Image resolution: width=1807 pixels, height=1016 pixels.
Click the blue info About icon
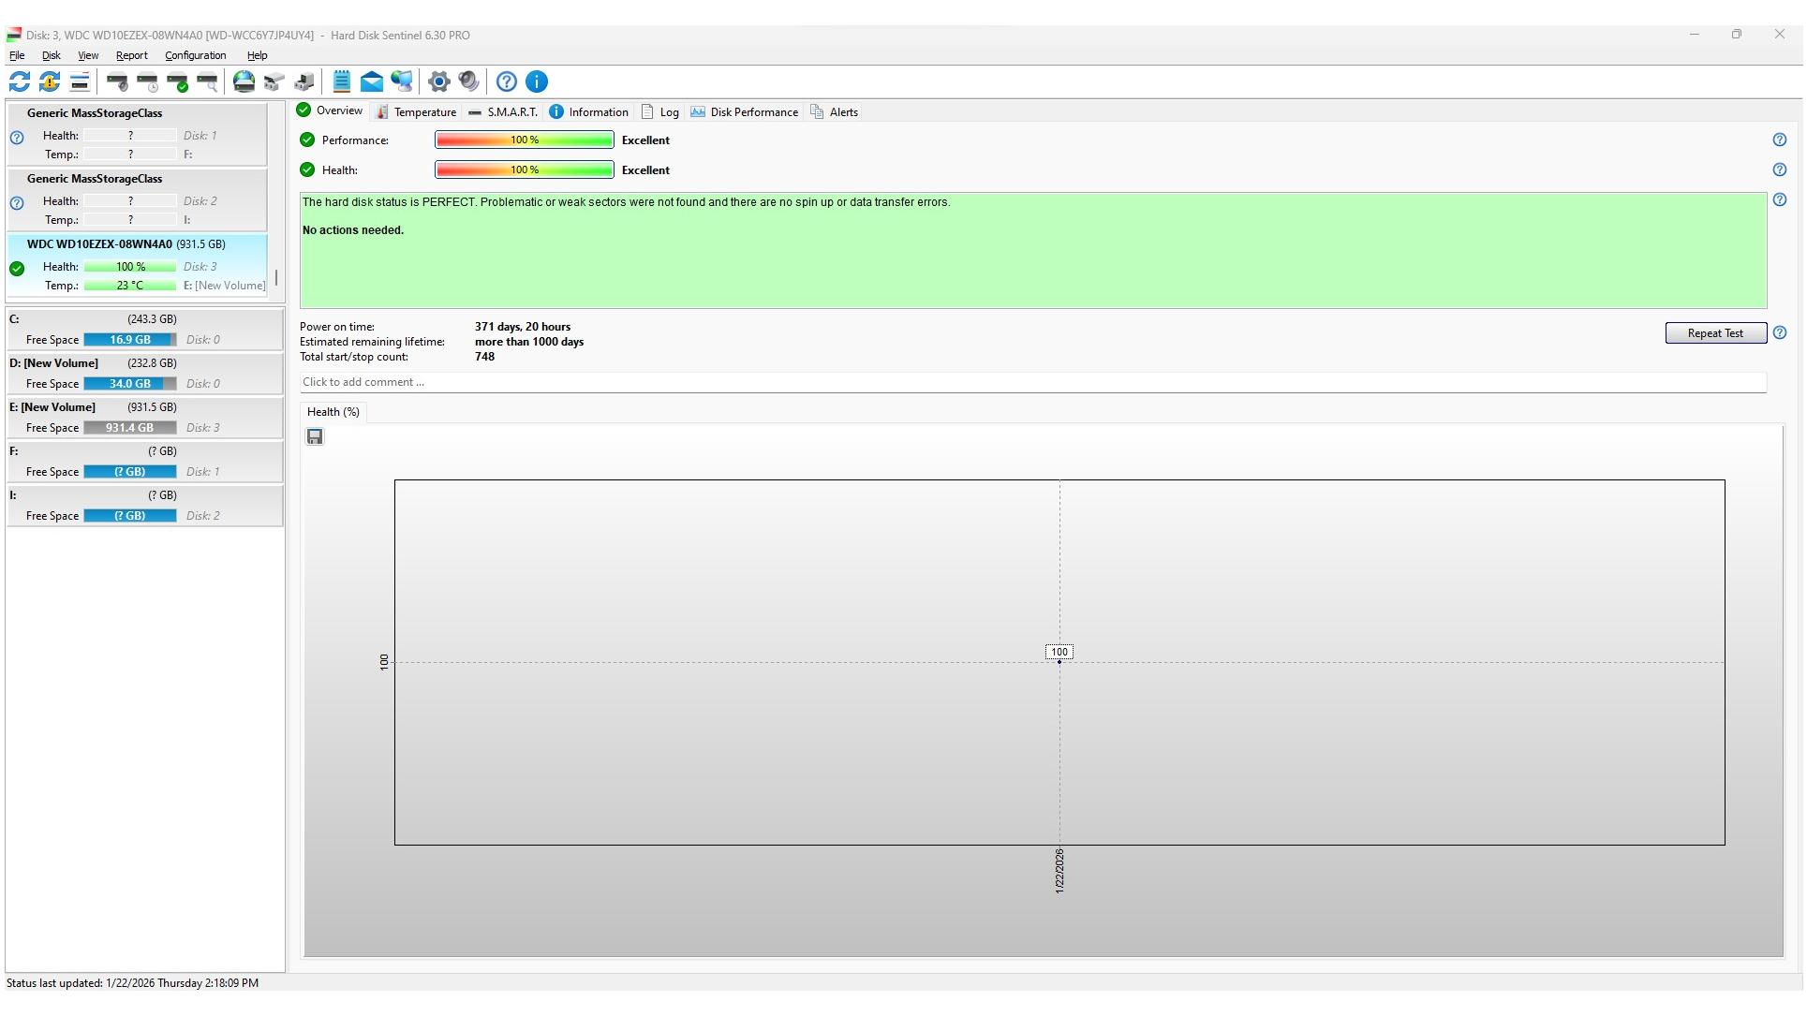point(537,82)
